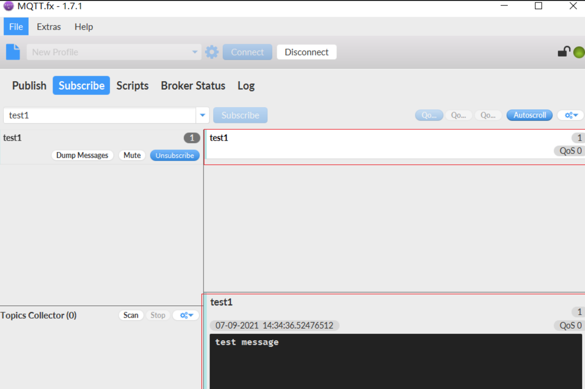The height and width of the screenshot is (389, 585).
Task: Start Scan in Topics Collector
Action: point(131,315)
